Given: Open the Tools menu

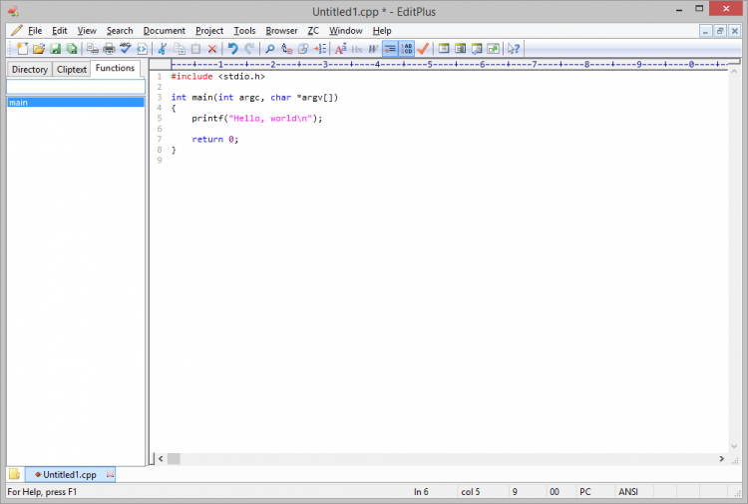Looking at the screenshot, I should coord(244,31).
